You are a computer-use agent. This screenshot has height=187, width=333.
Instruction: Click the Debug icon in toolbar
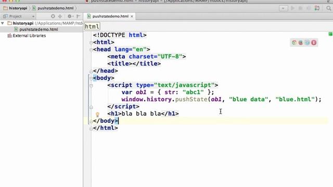click(301, 8)
